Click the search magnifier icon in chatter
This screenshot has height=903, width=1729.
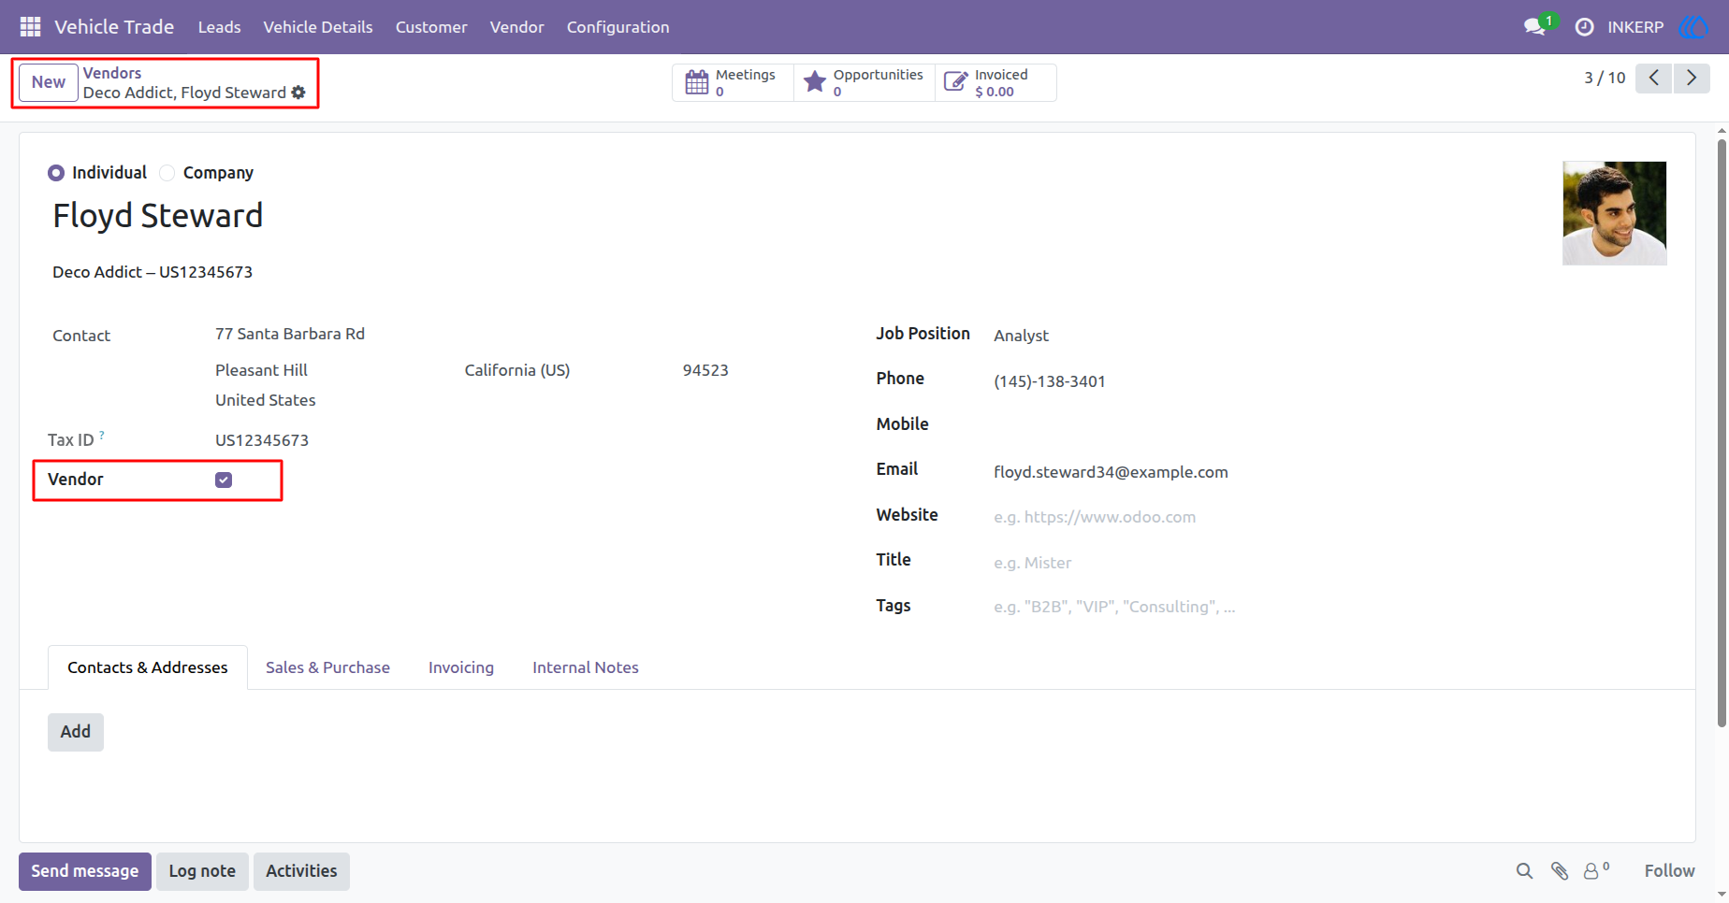point(1524,871)
